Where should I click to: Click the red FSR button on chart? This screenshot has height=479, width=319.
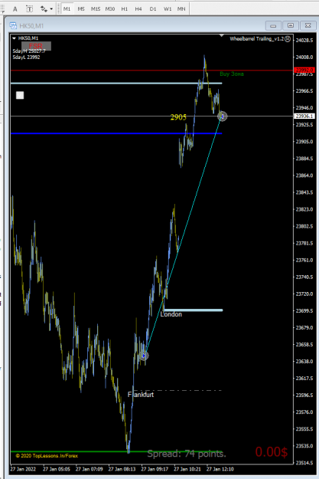36,46
